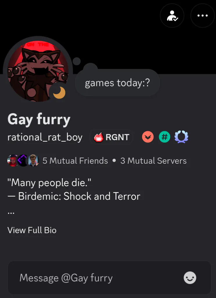
Task: Open the emoji picker smiley icon
Action: 190,278
